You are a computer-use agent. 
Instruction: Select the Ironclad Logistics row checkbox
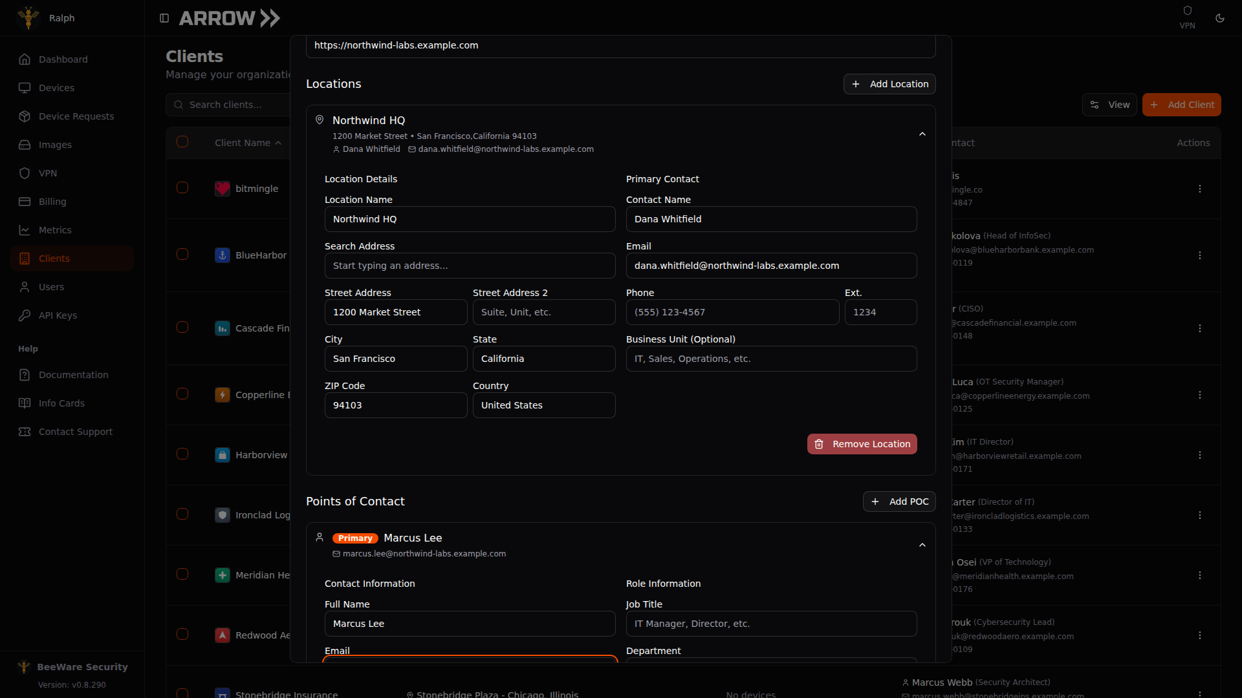[182, 514]
